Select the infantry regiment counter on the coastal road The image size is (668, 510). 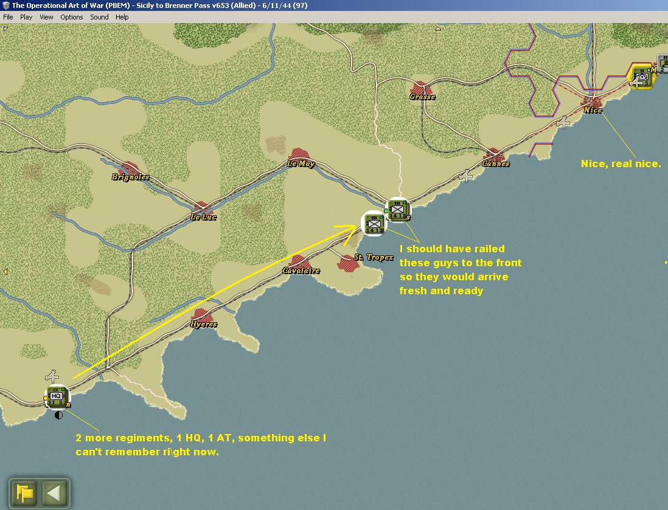(398, 210)
